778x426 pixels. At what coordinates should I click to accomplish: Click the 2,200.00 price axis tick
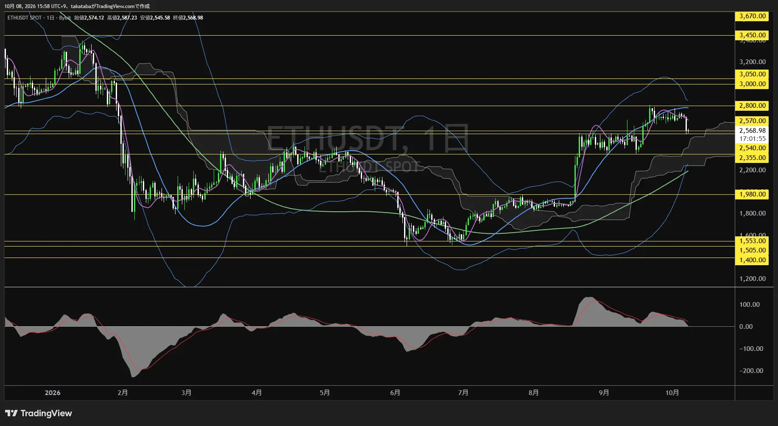[753, 170]
